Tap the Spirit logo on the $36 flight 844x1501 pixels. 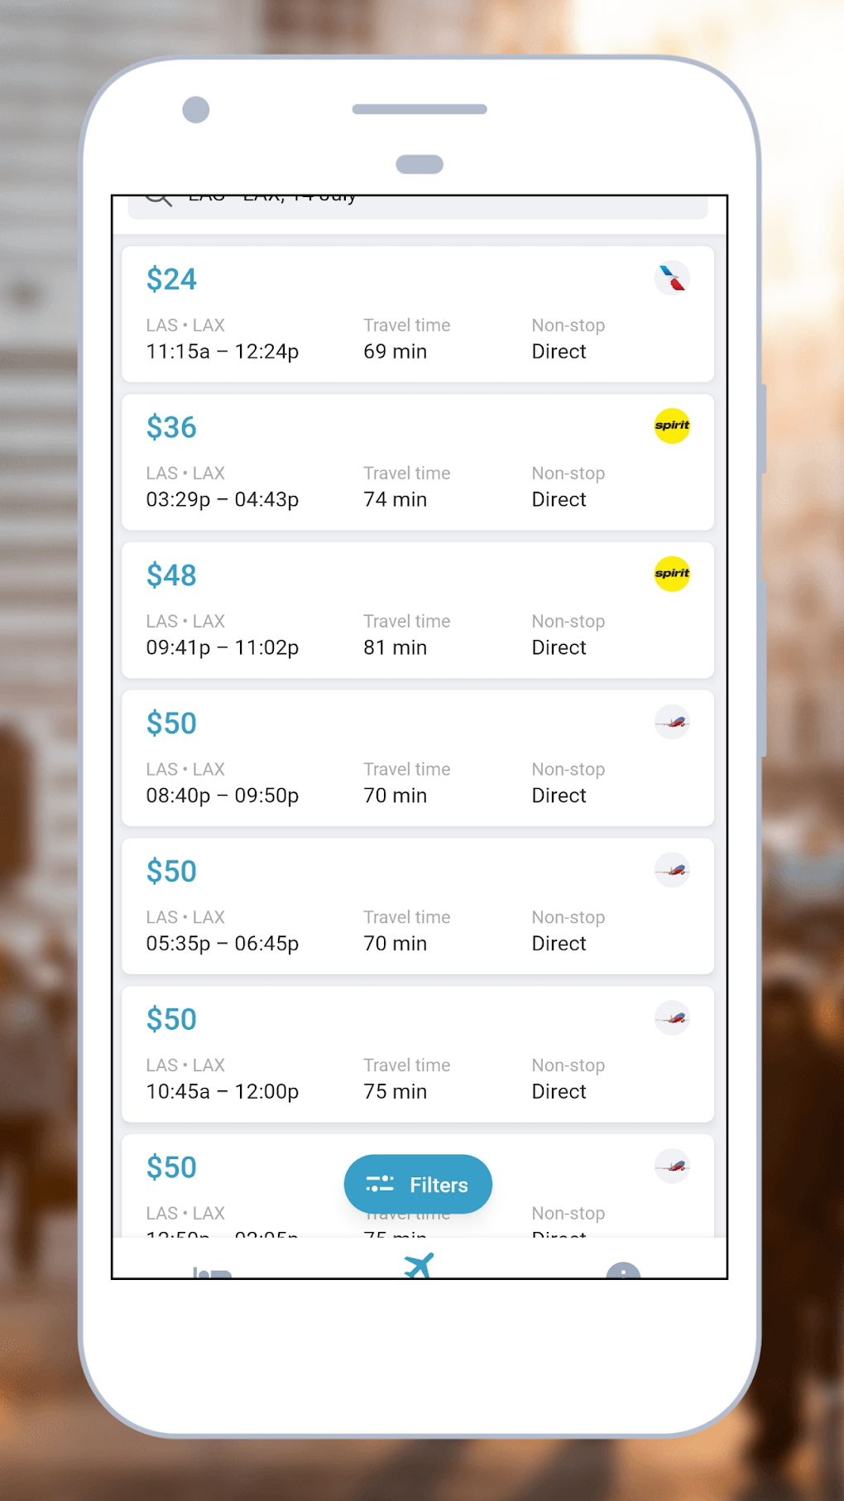(672, 426)
